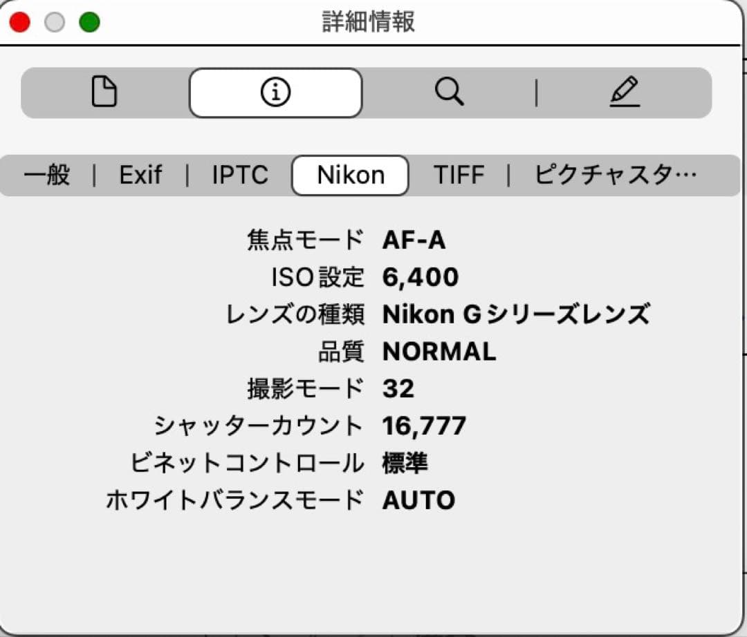Click the shutter count 16,777 value
The image size is (747, 637).
click(424, 426)
